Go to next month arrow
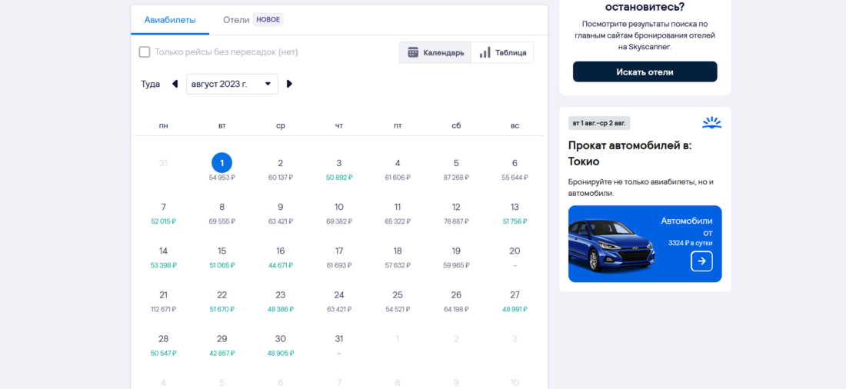This screenshot has width=846, height=389. coord(289,84)
